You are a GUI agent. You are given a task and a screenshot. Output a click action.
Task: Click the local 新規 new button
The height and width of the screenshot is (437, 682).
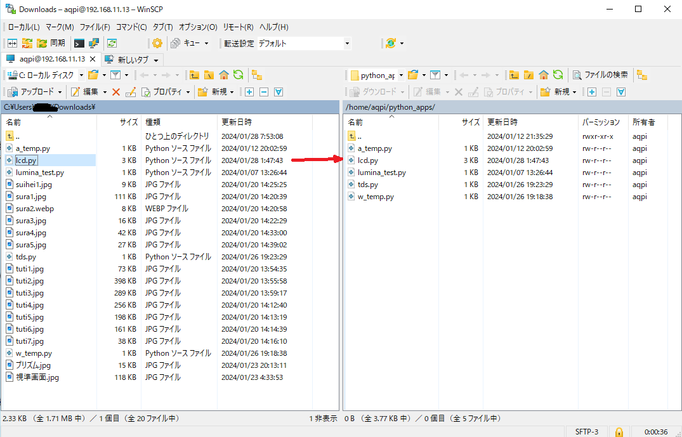point(213,92)
